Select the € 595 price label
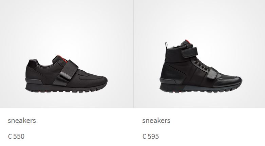 (x=150, y=136)
